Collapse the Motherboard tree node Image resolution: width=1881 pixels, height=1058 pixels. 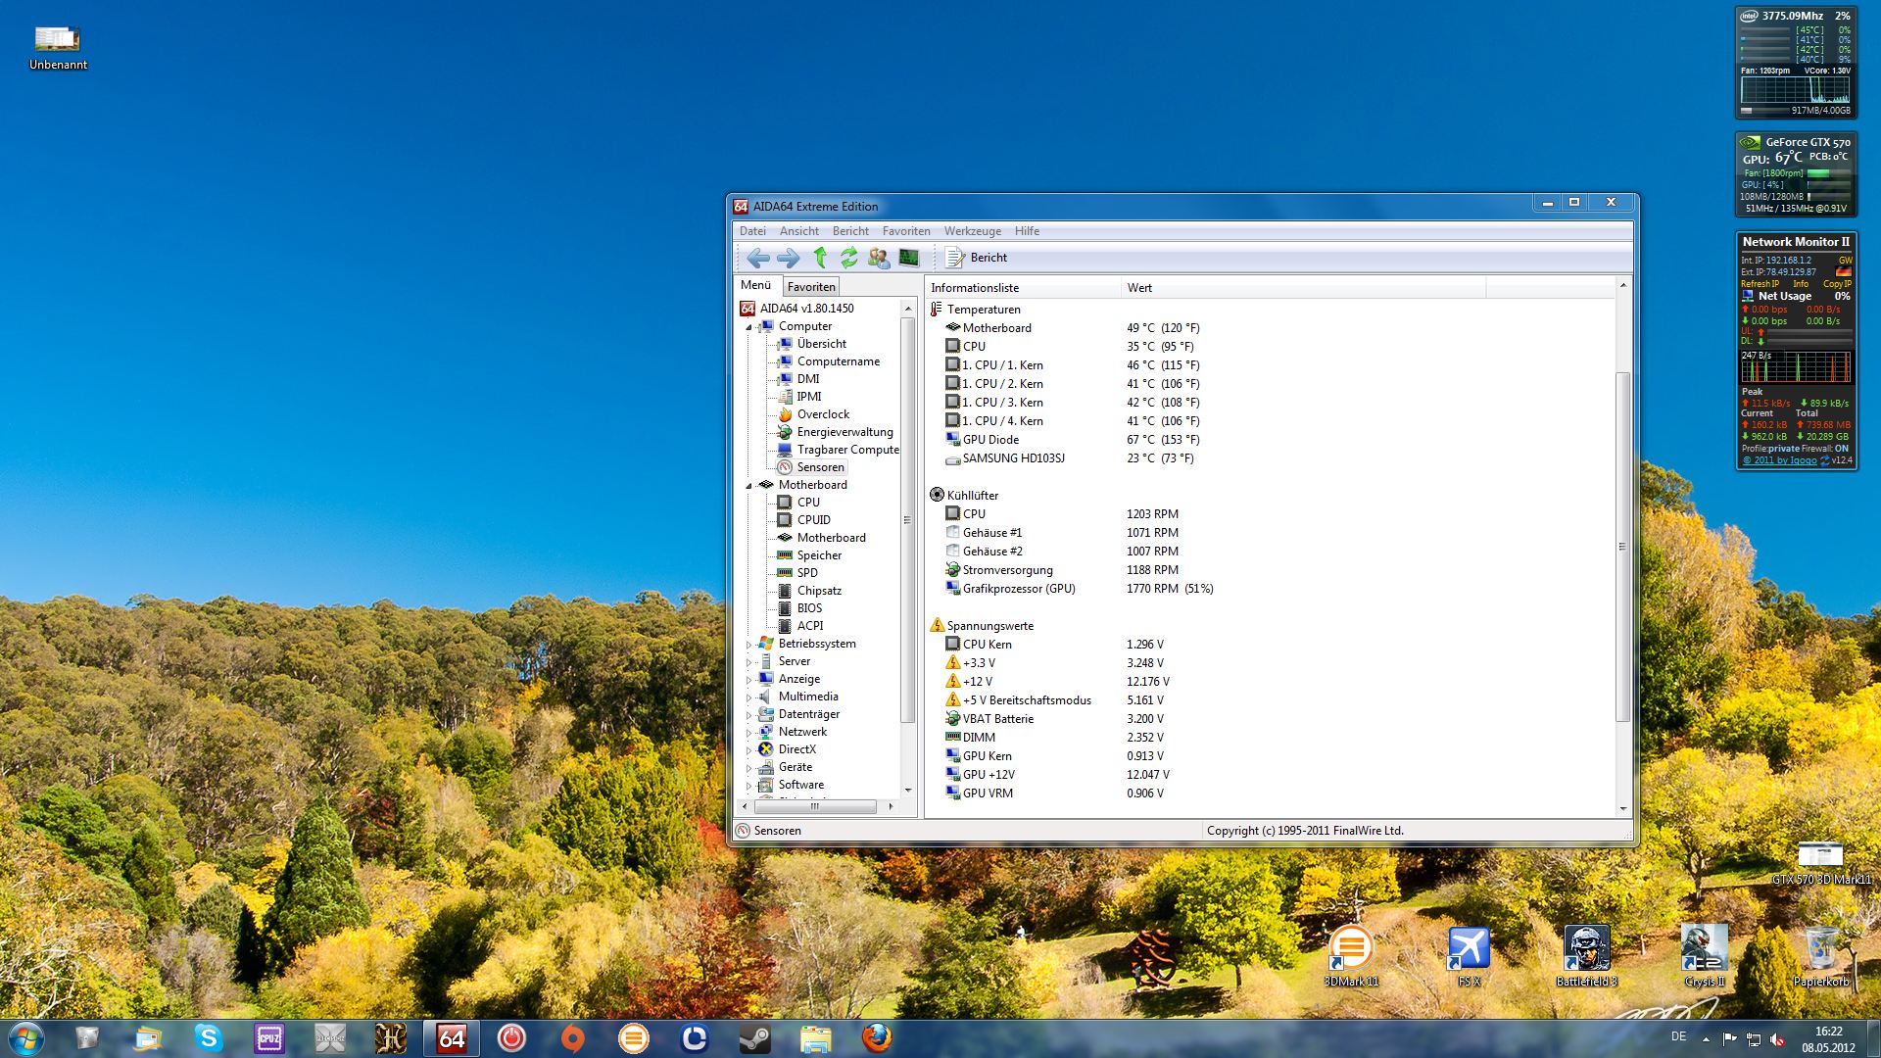[x=749, y=486]
